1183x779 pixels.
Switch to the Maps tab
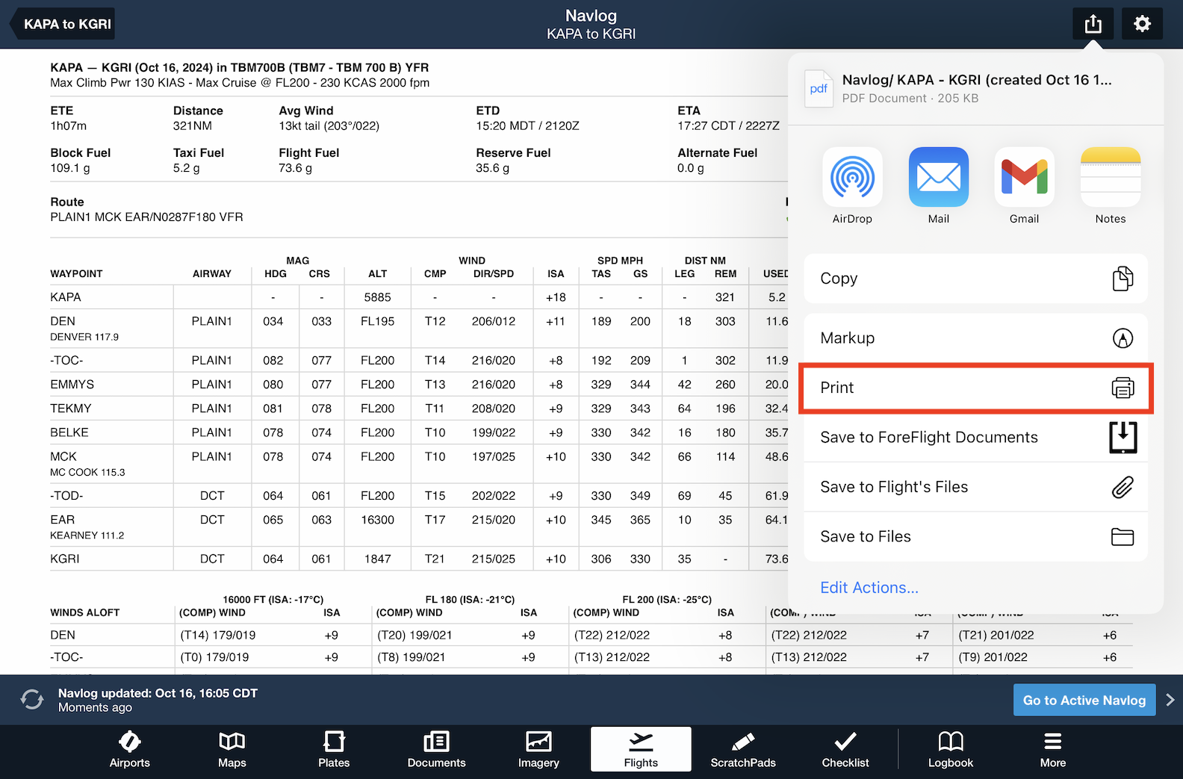(232, 749)
